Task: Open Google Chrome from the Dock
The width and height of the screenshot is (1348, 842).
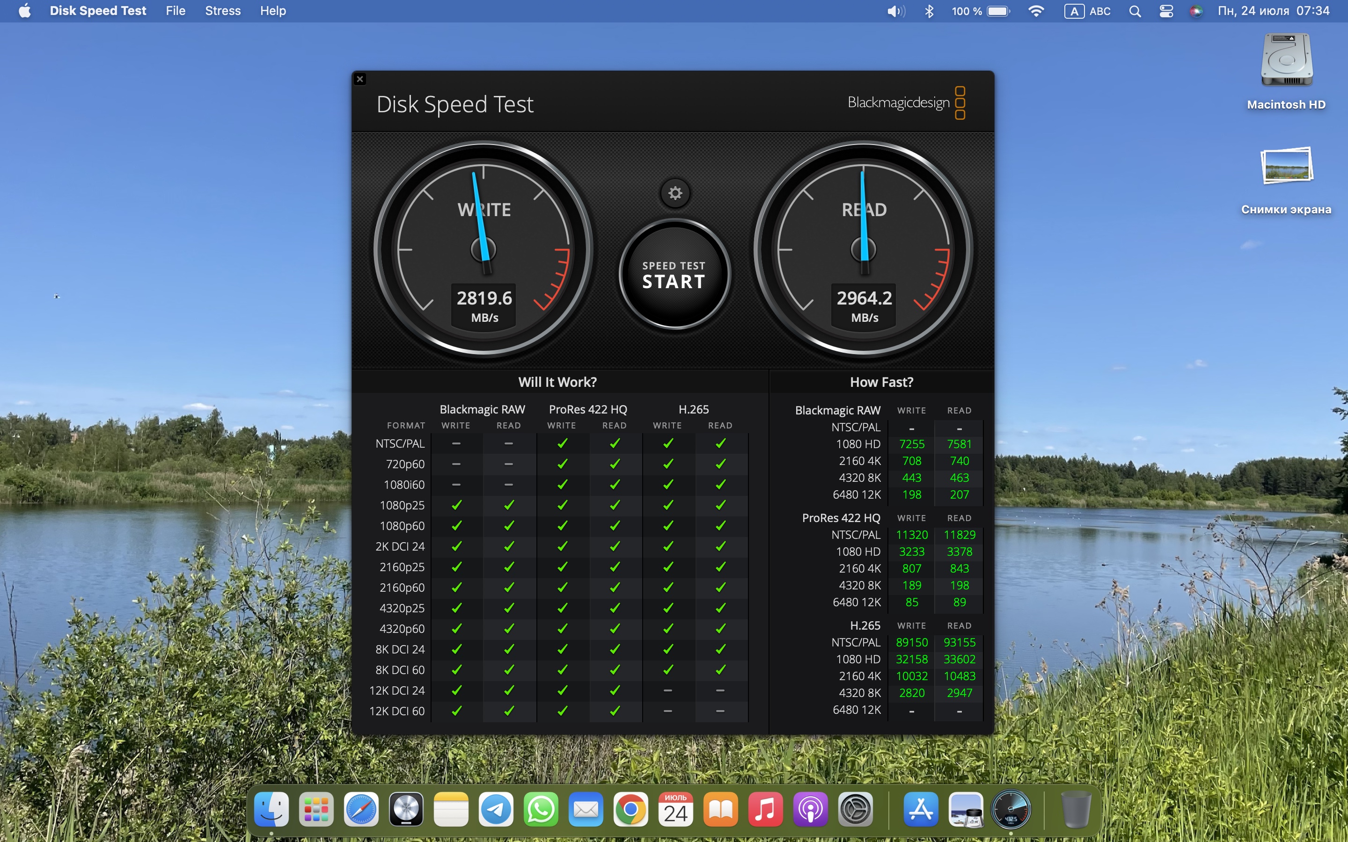Action: (x=630, y=809)
